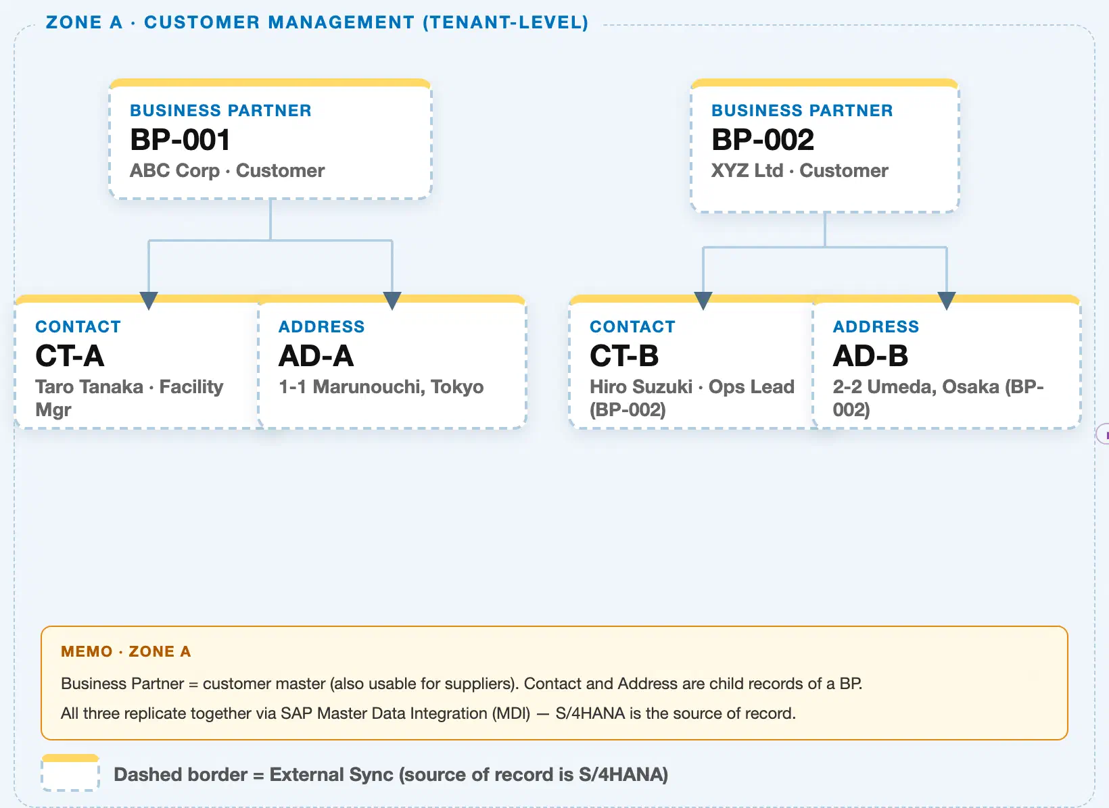Open the CT-A Taro Tanaka contact card
Viewport: 1109px width, 808px height.
pyautogui.click(x=137, y=362)
